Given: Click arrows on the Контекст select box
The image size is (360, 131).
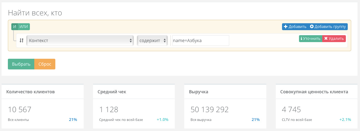Looking at the screenshot, I should (x=131, y=41).
